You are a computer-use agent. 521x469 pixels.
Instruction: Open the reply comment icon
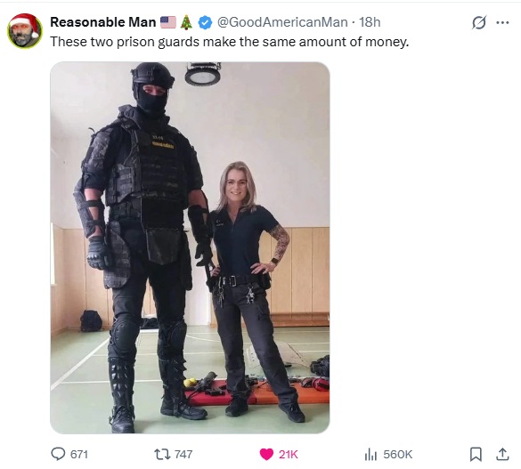[x=58, y=454]
